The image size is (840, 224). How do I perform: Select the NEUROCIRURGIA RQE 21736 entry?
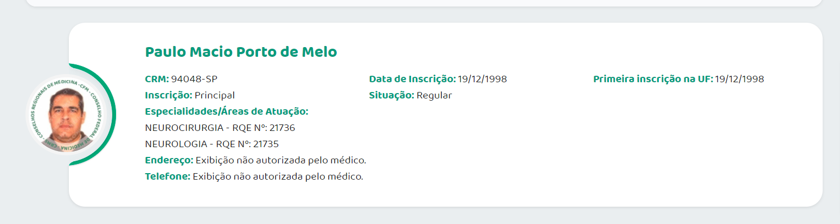pyautogui.click(x=220, y=128)
